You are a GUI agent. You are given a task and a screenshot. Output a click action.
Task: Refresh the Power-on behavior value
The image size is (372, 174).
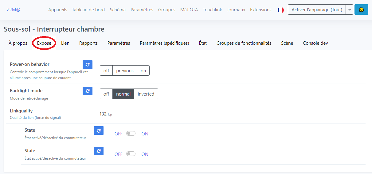pos(88,65)
